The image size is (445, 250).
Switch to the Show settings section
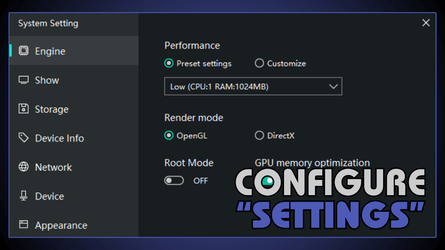pyautogui.click(x=47, y=80)
